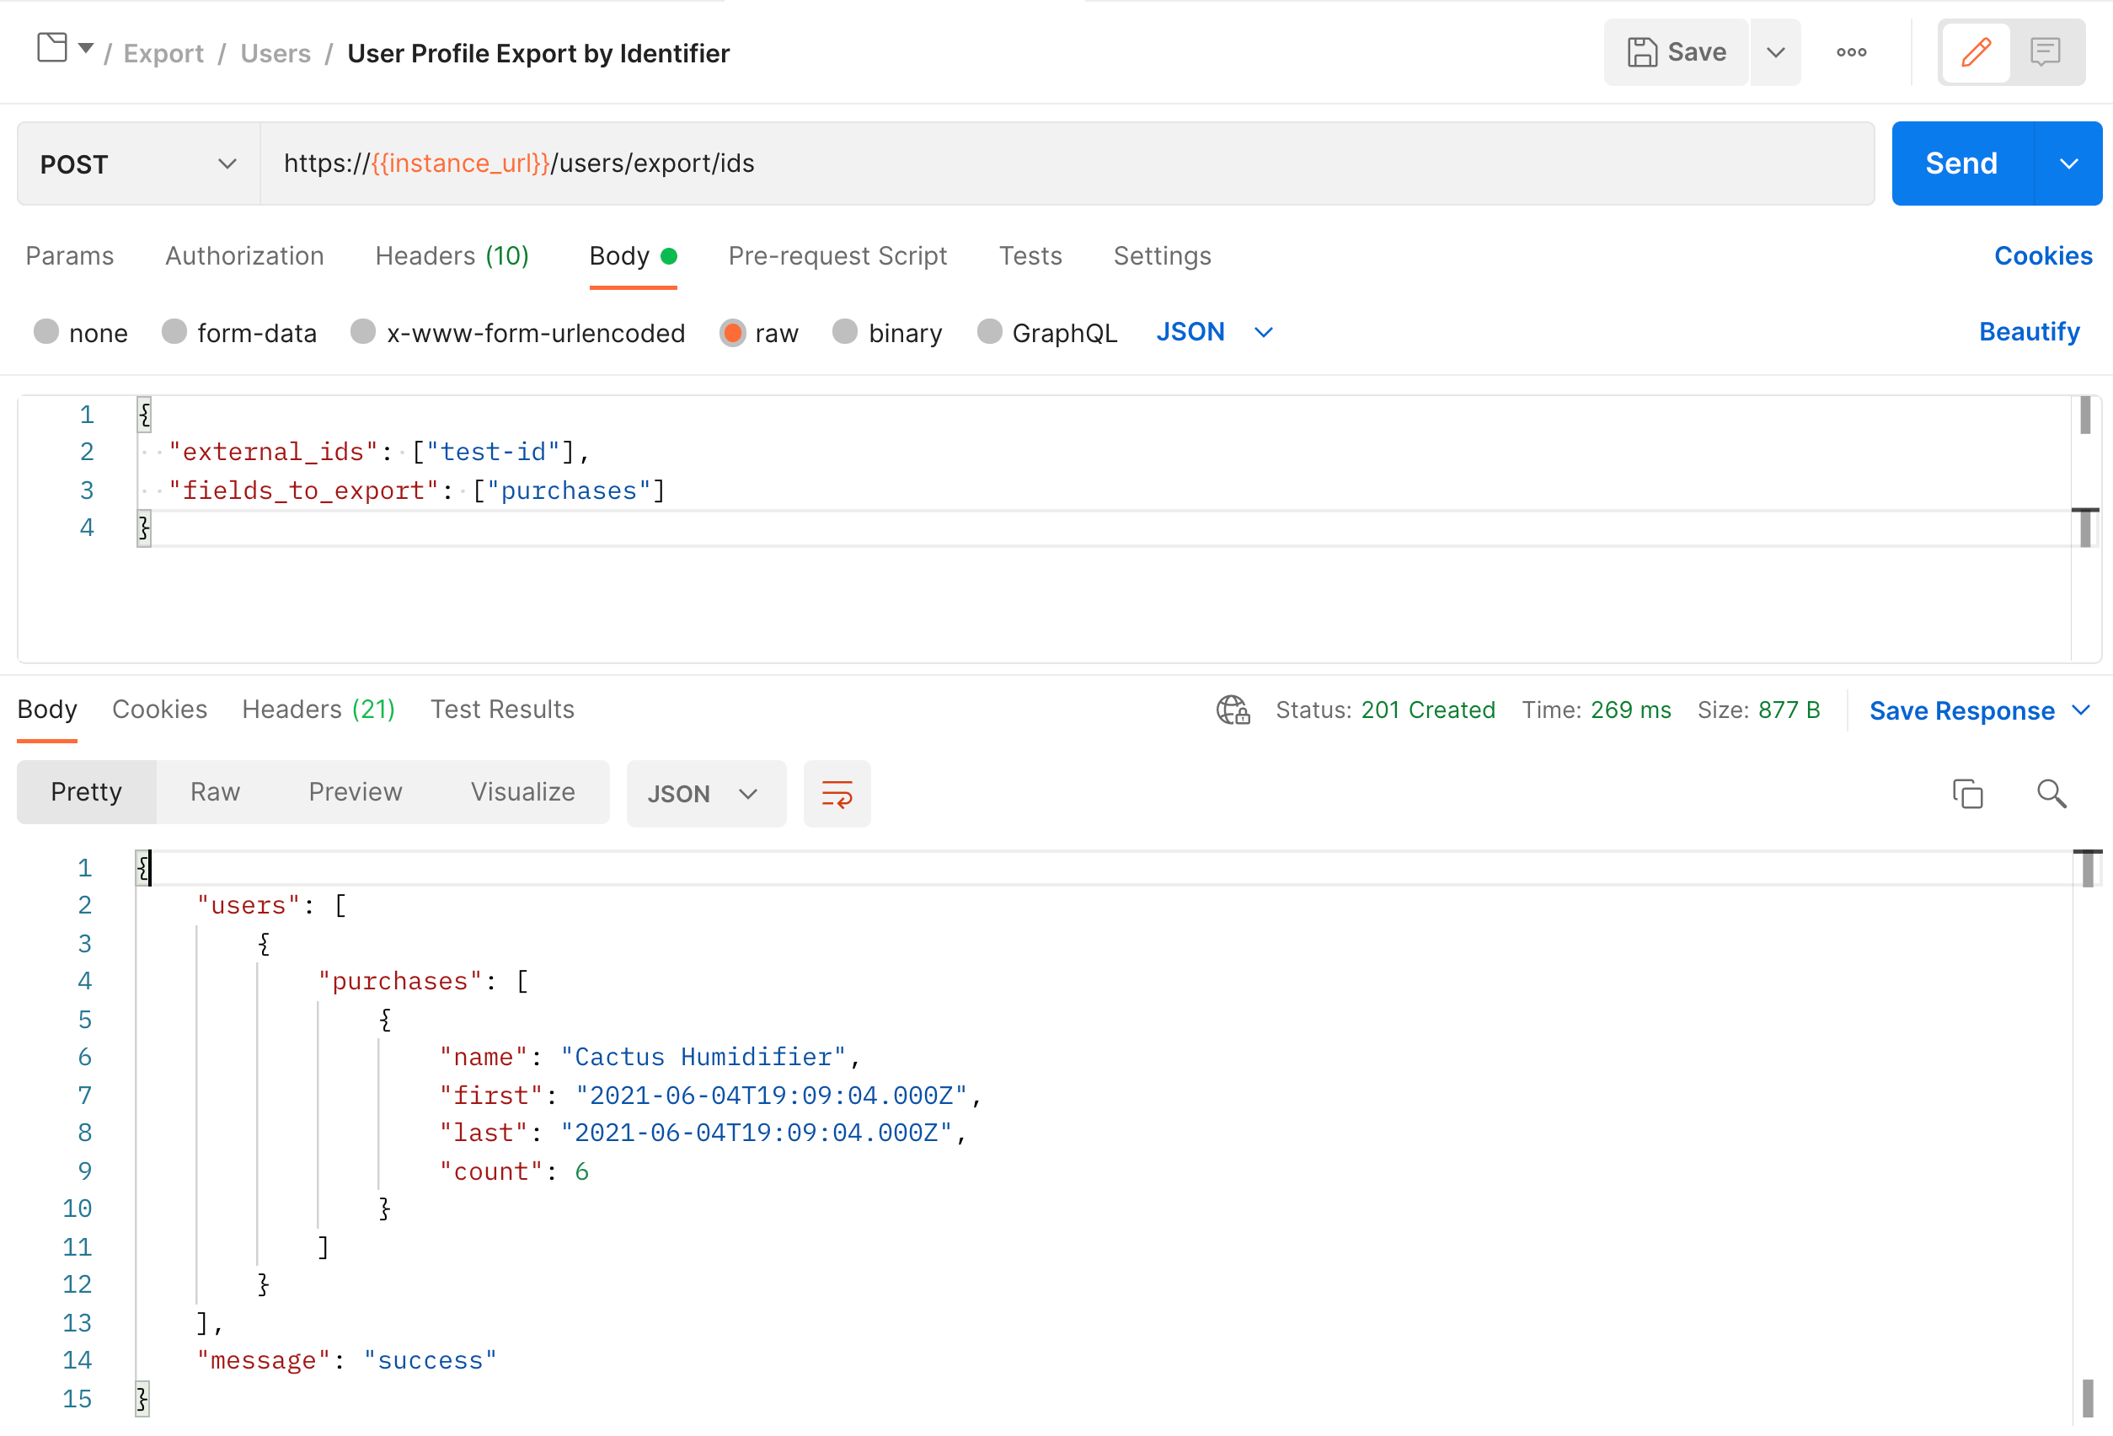Screen dimensions: 2113x1436
Task: Expand the Send button options arrow
Action: pyautogui.click(x=2068, y=163)
